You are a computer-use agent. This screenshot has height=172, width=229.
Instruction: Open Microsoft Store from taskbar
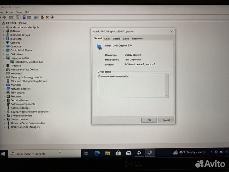pyautogui.click(x=118, y=153)
